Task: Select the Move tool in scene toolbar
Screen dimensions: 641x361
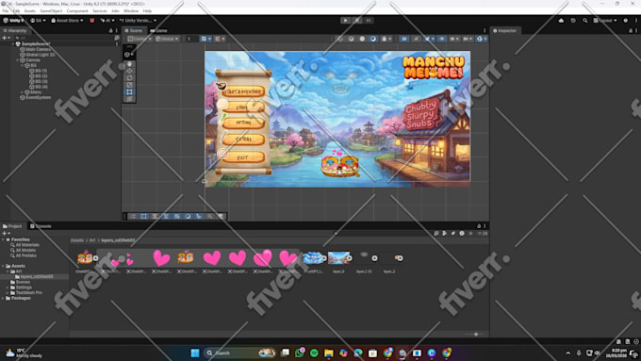Action: click(129, 71)
